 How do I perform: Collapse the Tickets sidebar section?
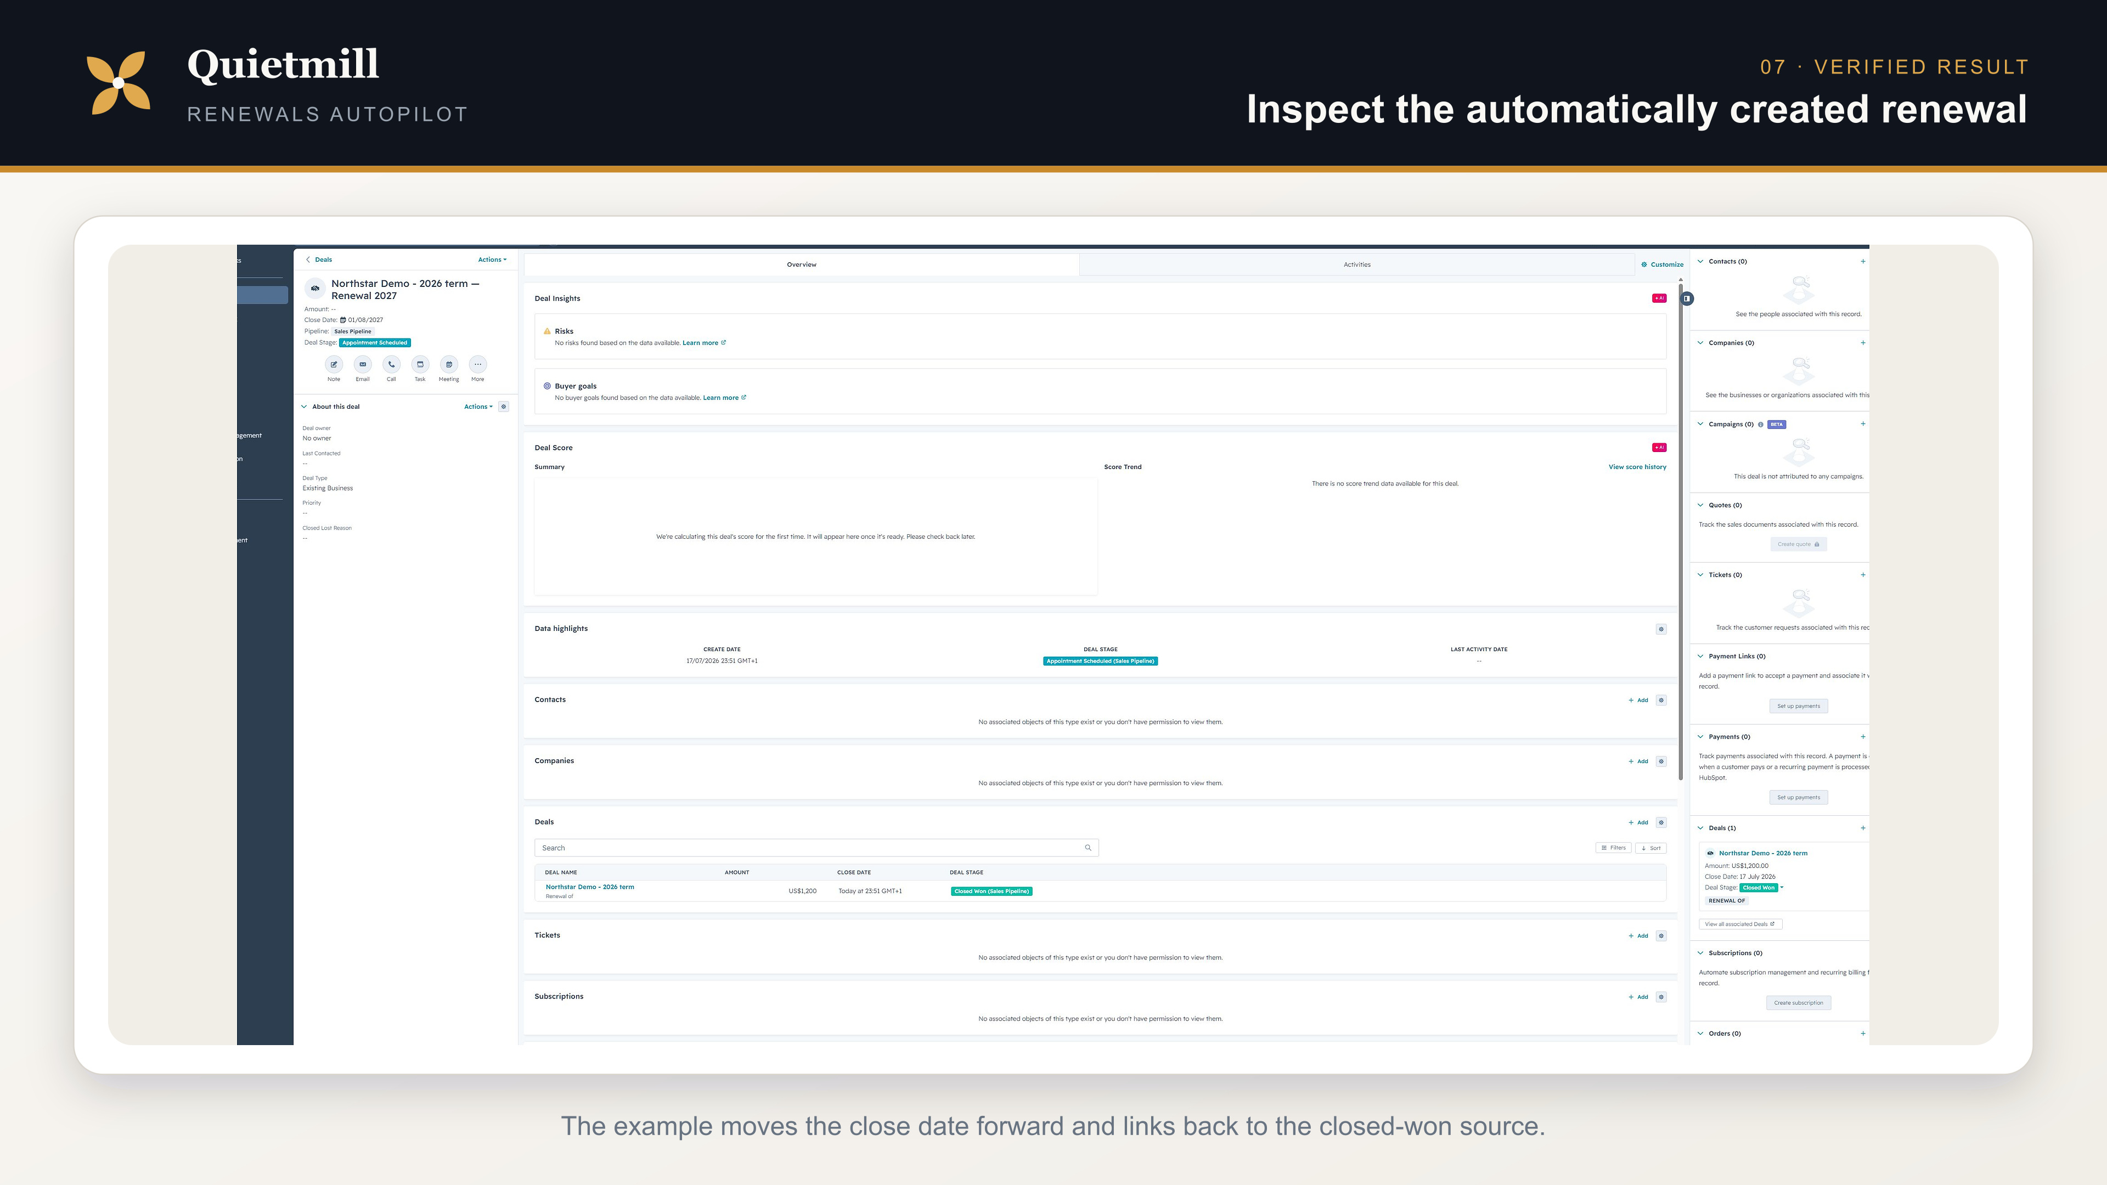click(1700, 575)
